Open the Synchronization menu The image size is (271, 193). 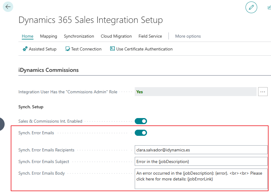pos(79,36)
